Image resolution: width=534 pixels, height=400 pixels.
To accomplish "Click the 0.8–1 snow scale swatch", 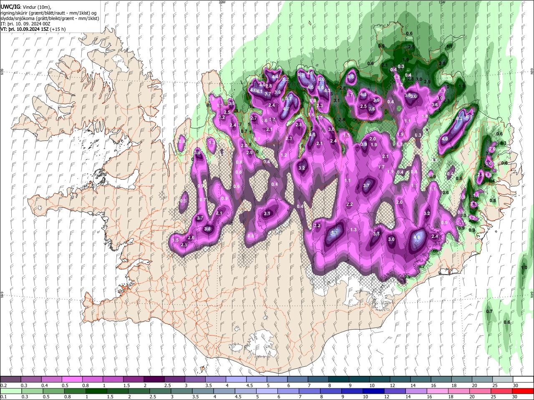I will [x=92, y=380].
